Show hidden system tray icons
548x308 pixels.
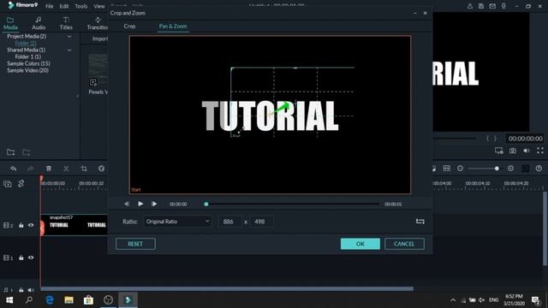pos(453,300)
